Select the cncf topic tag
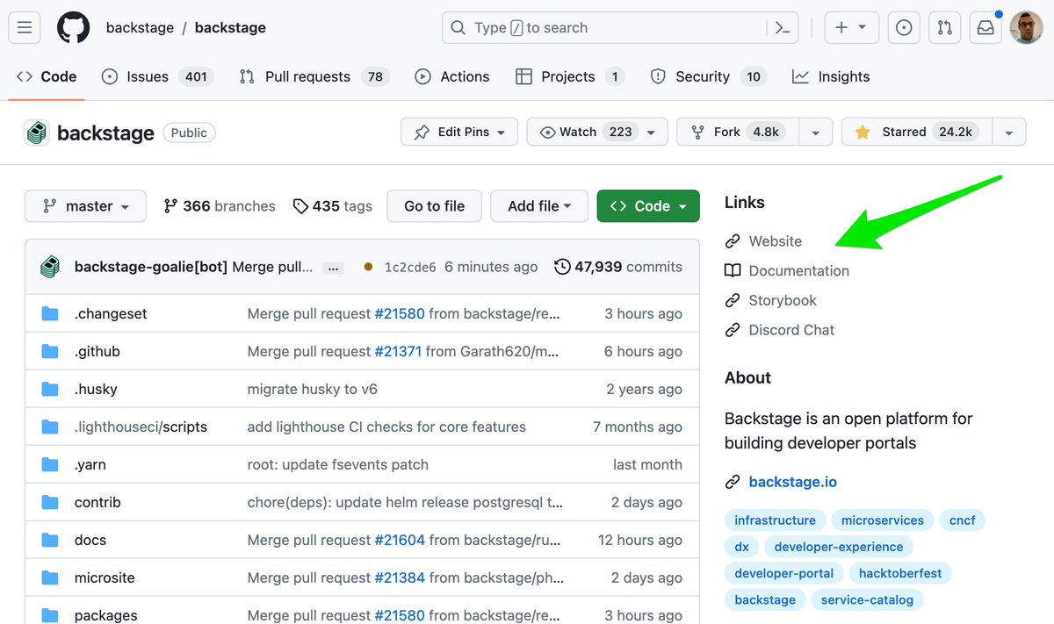The height and width of the screenshot is (624, 1054). 962,520
